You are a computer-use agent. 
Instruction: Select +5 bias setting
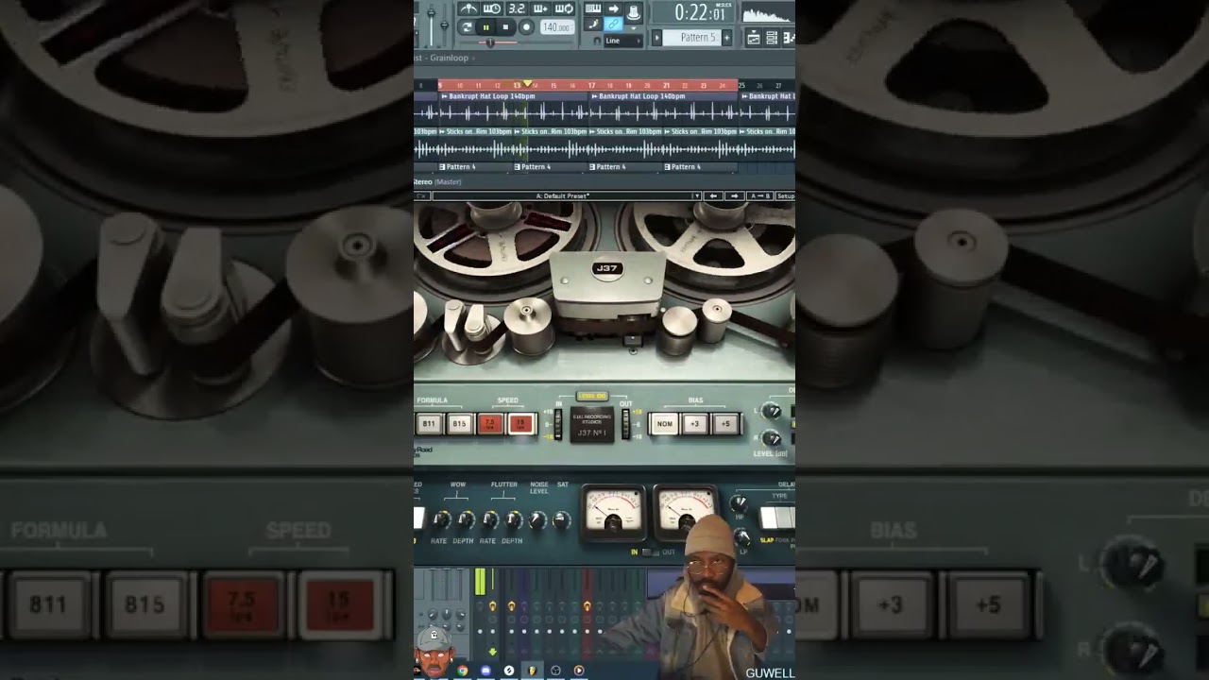(724, 424)
